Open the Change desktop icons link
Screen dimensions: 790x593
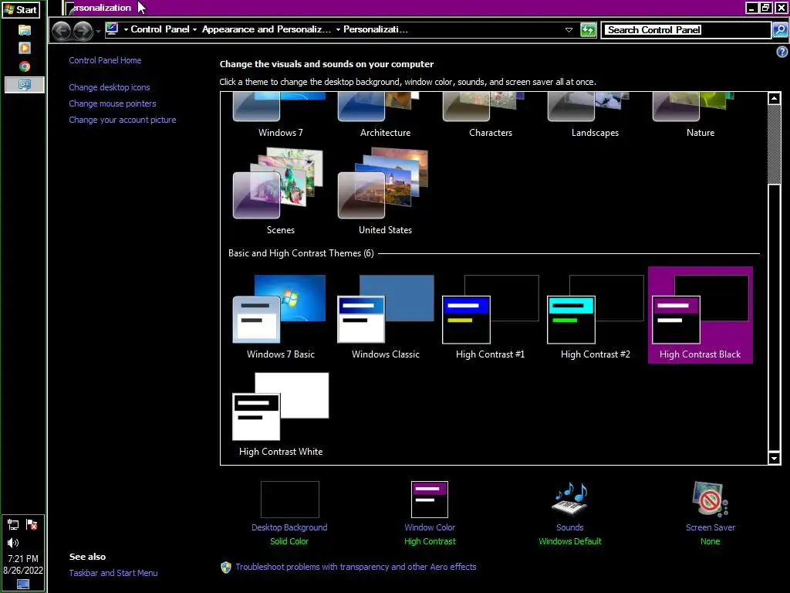pyautogui.click(x=110, y=87)
